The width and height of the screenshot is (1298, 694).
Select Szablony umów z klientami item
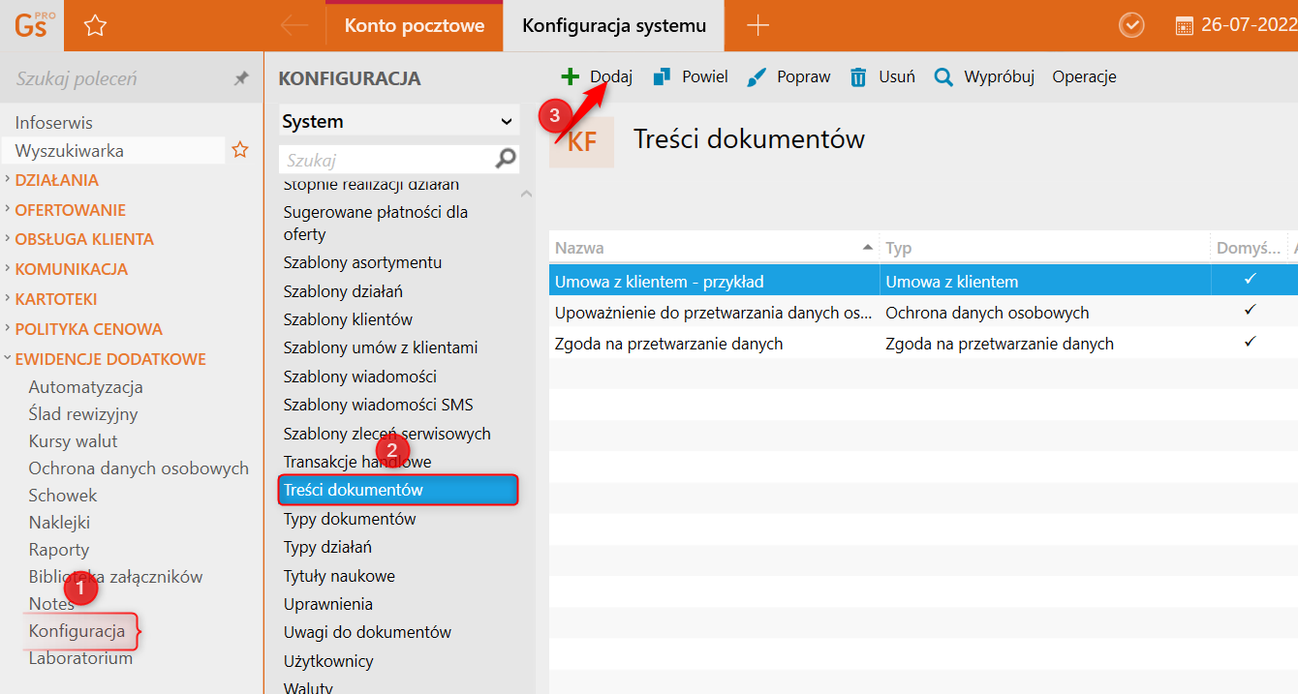381,347
